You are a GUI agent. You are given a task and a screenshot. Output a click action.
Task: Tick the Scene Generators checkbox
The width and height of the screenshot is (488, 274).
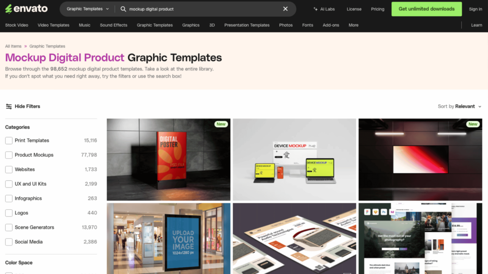9,228
